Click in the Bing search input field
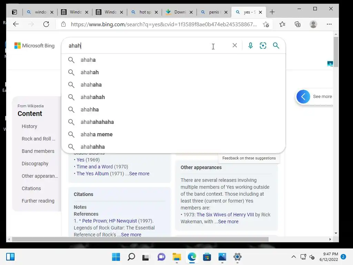The width and height of the screenshot is (353, 265). coord(149,46)
